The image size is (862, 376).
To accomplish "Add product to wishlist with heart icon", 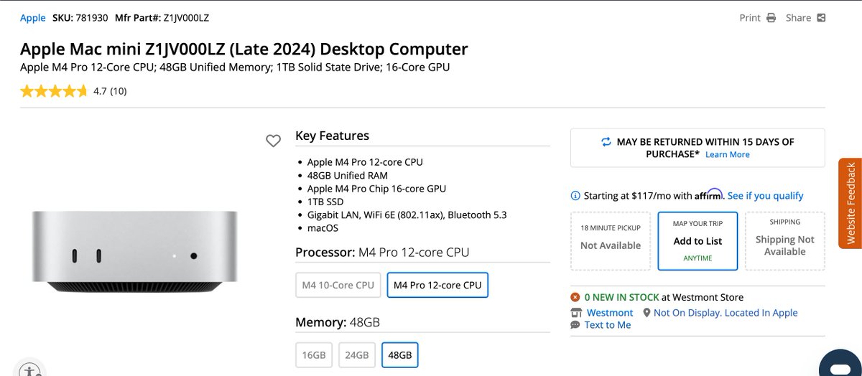I will pyautogui.click(x=273, y=141).
